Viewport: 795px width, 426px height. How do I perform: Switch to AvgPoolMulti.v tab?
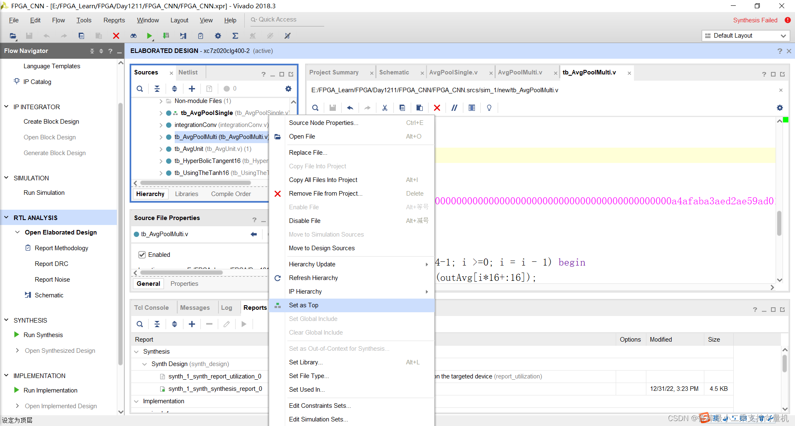(520, 72)
